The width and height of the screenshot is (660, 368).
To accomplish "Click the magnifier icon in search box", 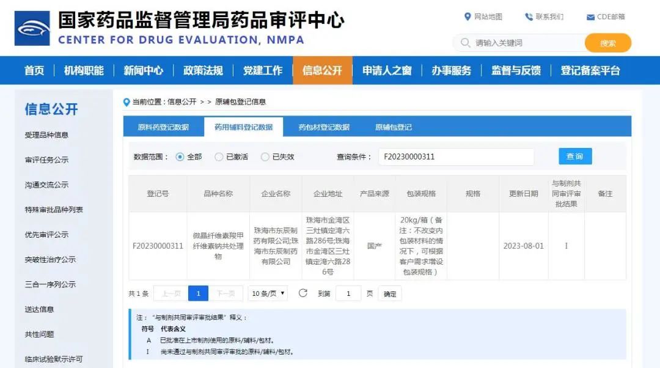I will click(464, 43).
